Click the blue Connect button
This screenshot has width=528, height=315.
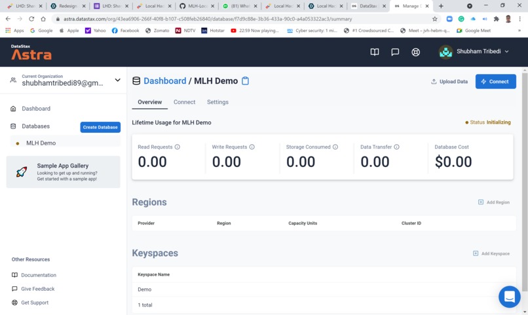point(495,81)
